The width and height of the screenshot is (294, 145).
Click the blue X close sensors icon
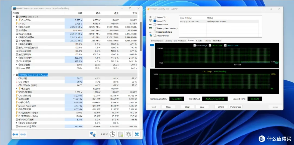tap(137, 134)
